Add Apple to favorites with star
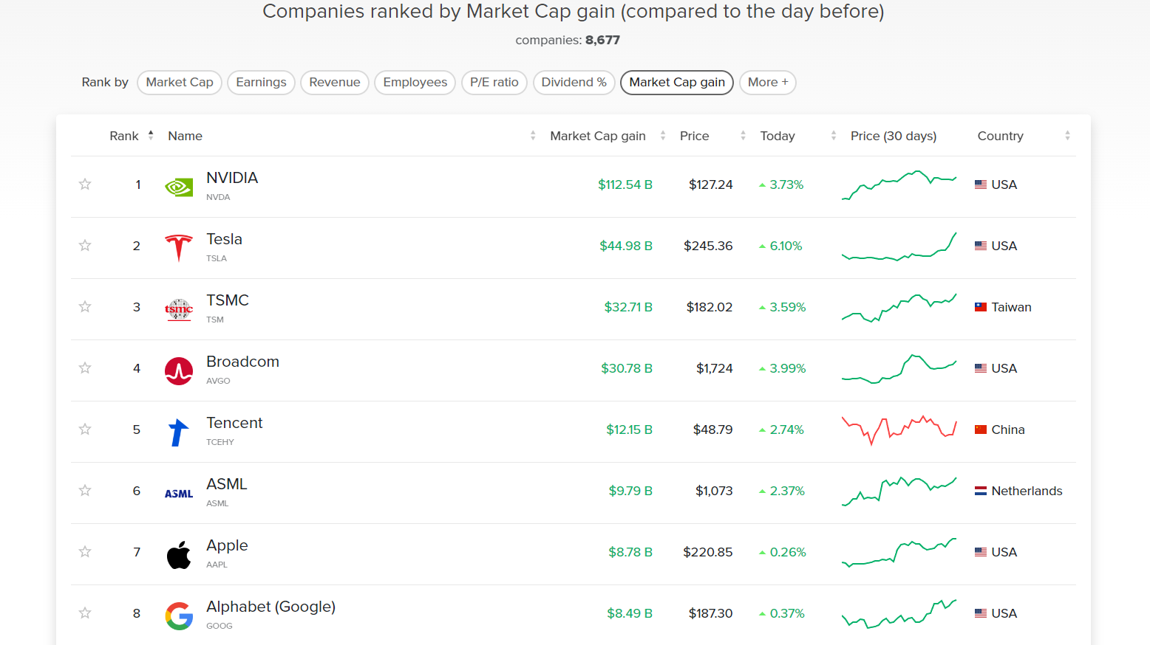The image size is (1150, 645). [x=85, y=551]
